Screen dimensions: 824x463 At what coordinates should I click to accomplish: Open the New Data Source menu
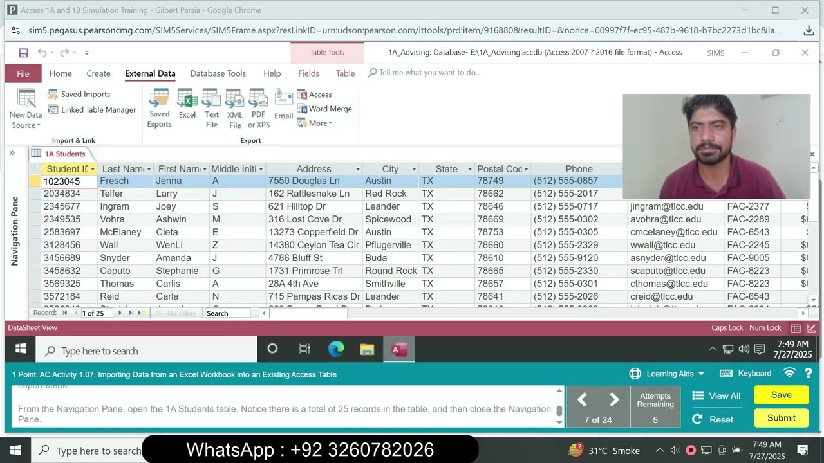(x=26, y=109)
